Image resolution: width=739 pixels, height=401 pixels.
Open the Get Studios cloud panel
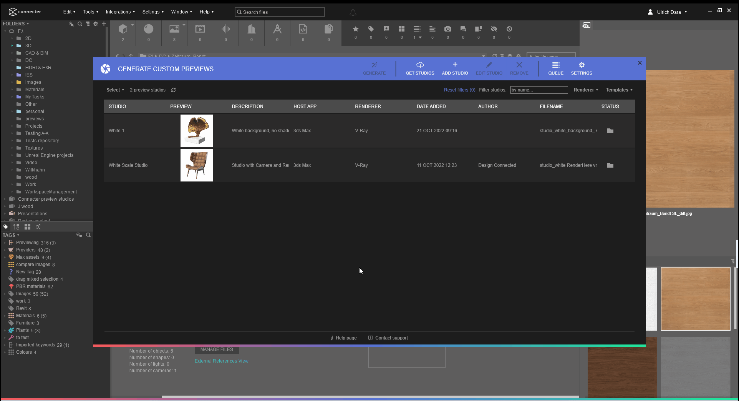[x=420, y=68]
